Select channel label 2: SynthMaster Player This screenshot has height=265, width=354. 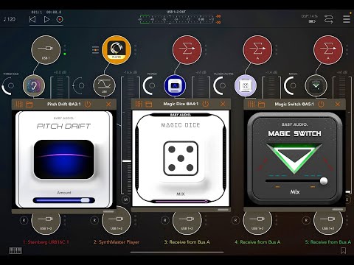tap(117, 242)
